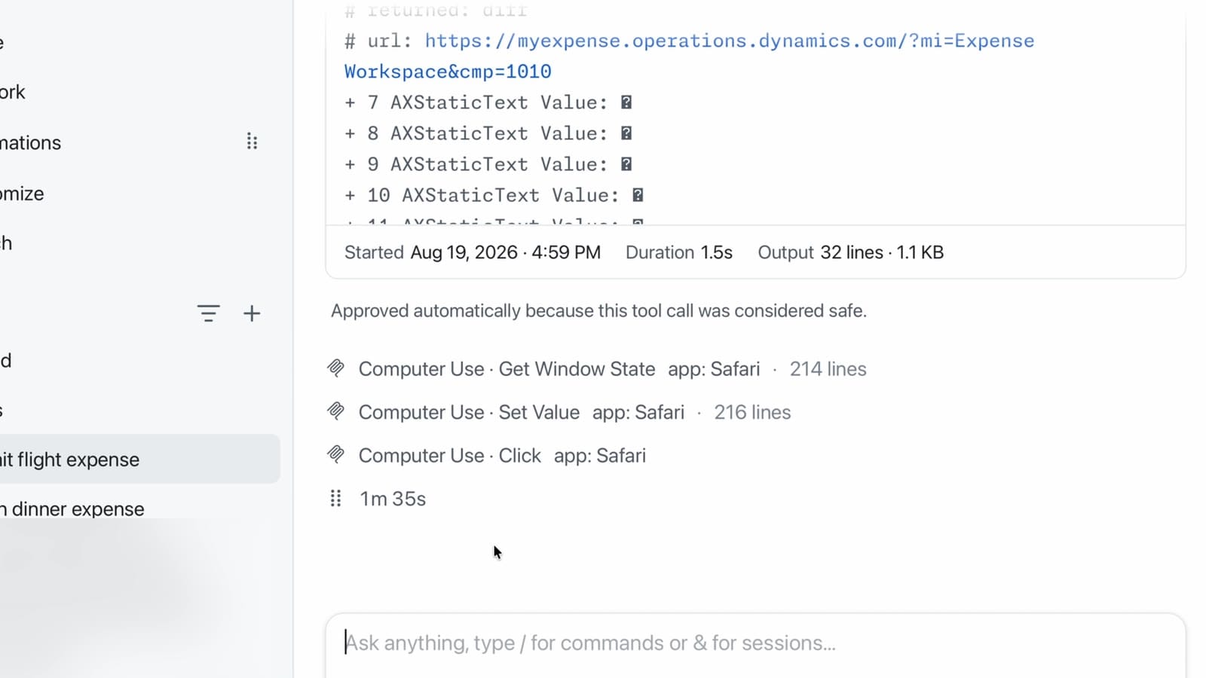Open the myexpense.operations.dynamics.com URL link

690,56
